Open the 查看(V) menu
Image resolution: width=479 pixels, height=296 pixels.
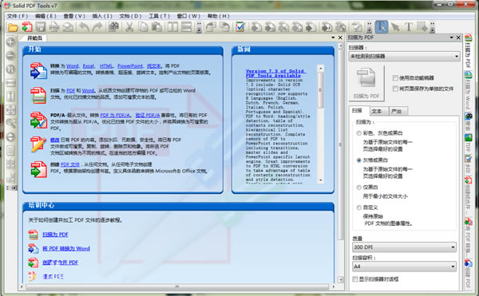74,16
